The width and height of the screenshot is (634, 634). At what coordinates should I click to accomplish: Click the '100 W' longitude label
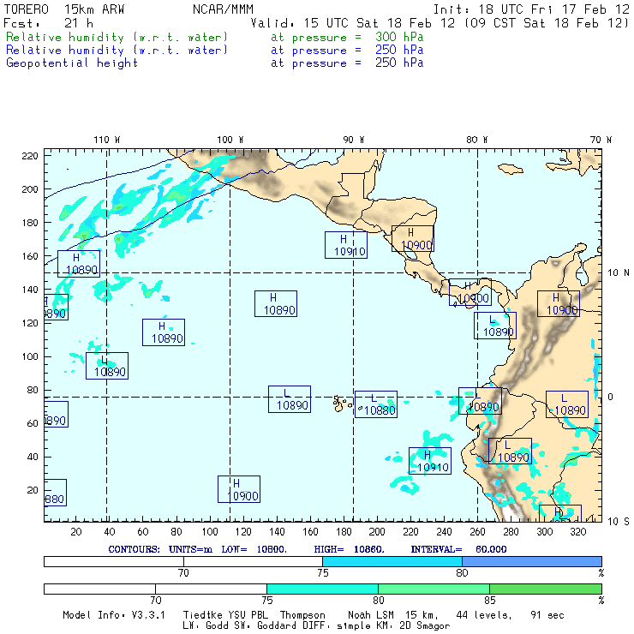pos(230,140)
